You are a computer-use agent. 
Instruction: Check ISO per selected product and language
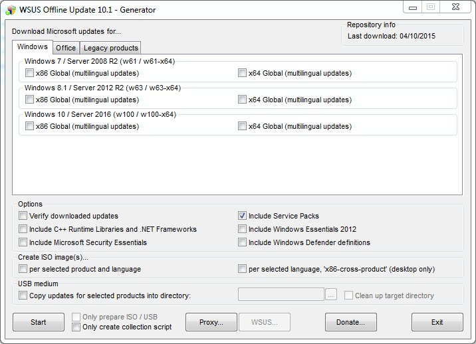point(23,269)
